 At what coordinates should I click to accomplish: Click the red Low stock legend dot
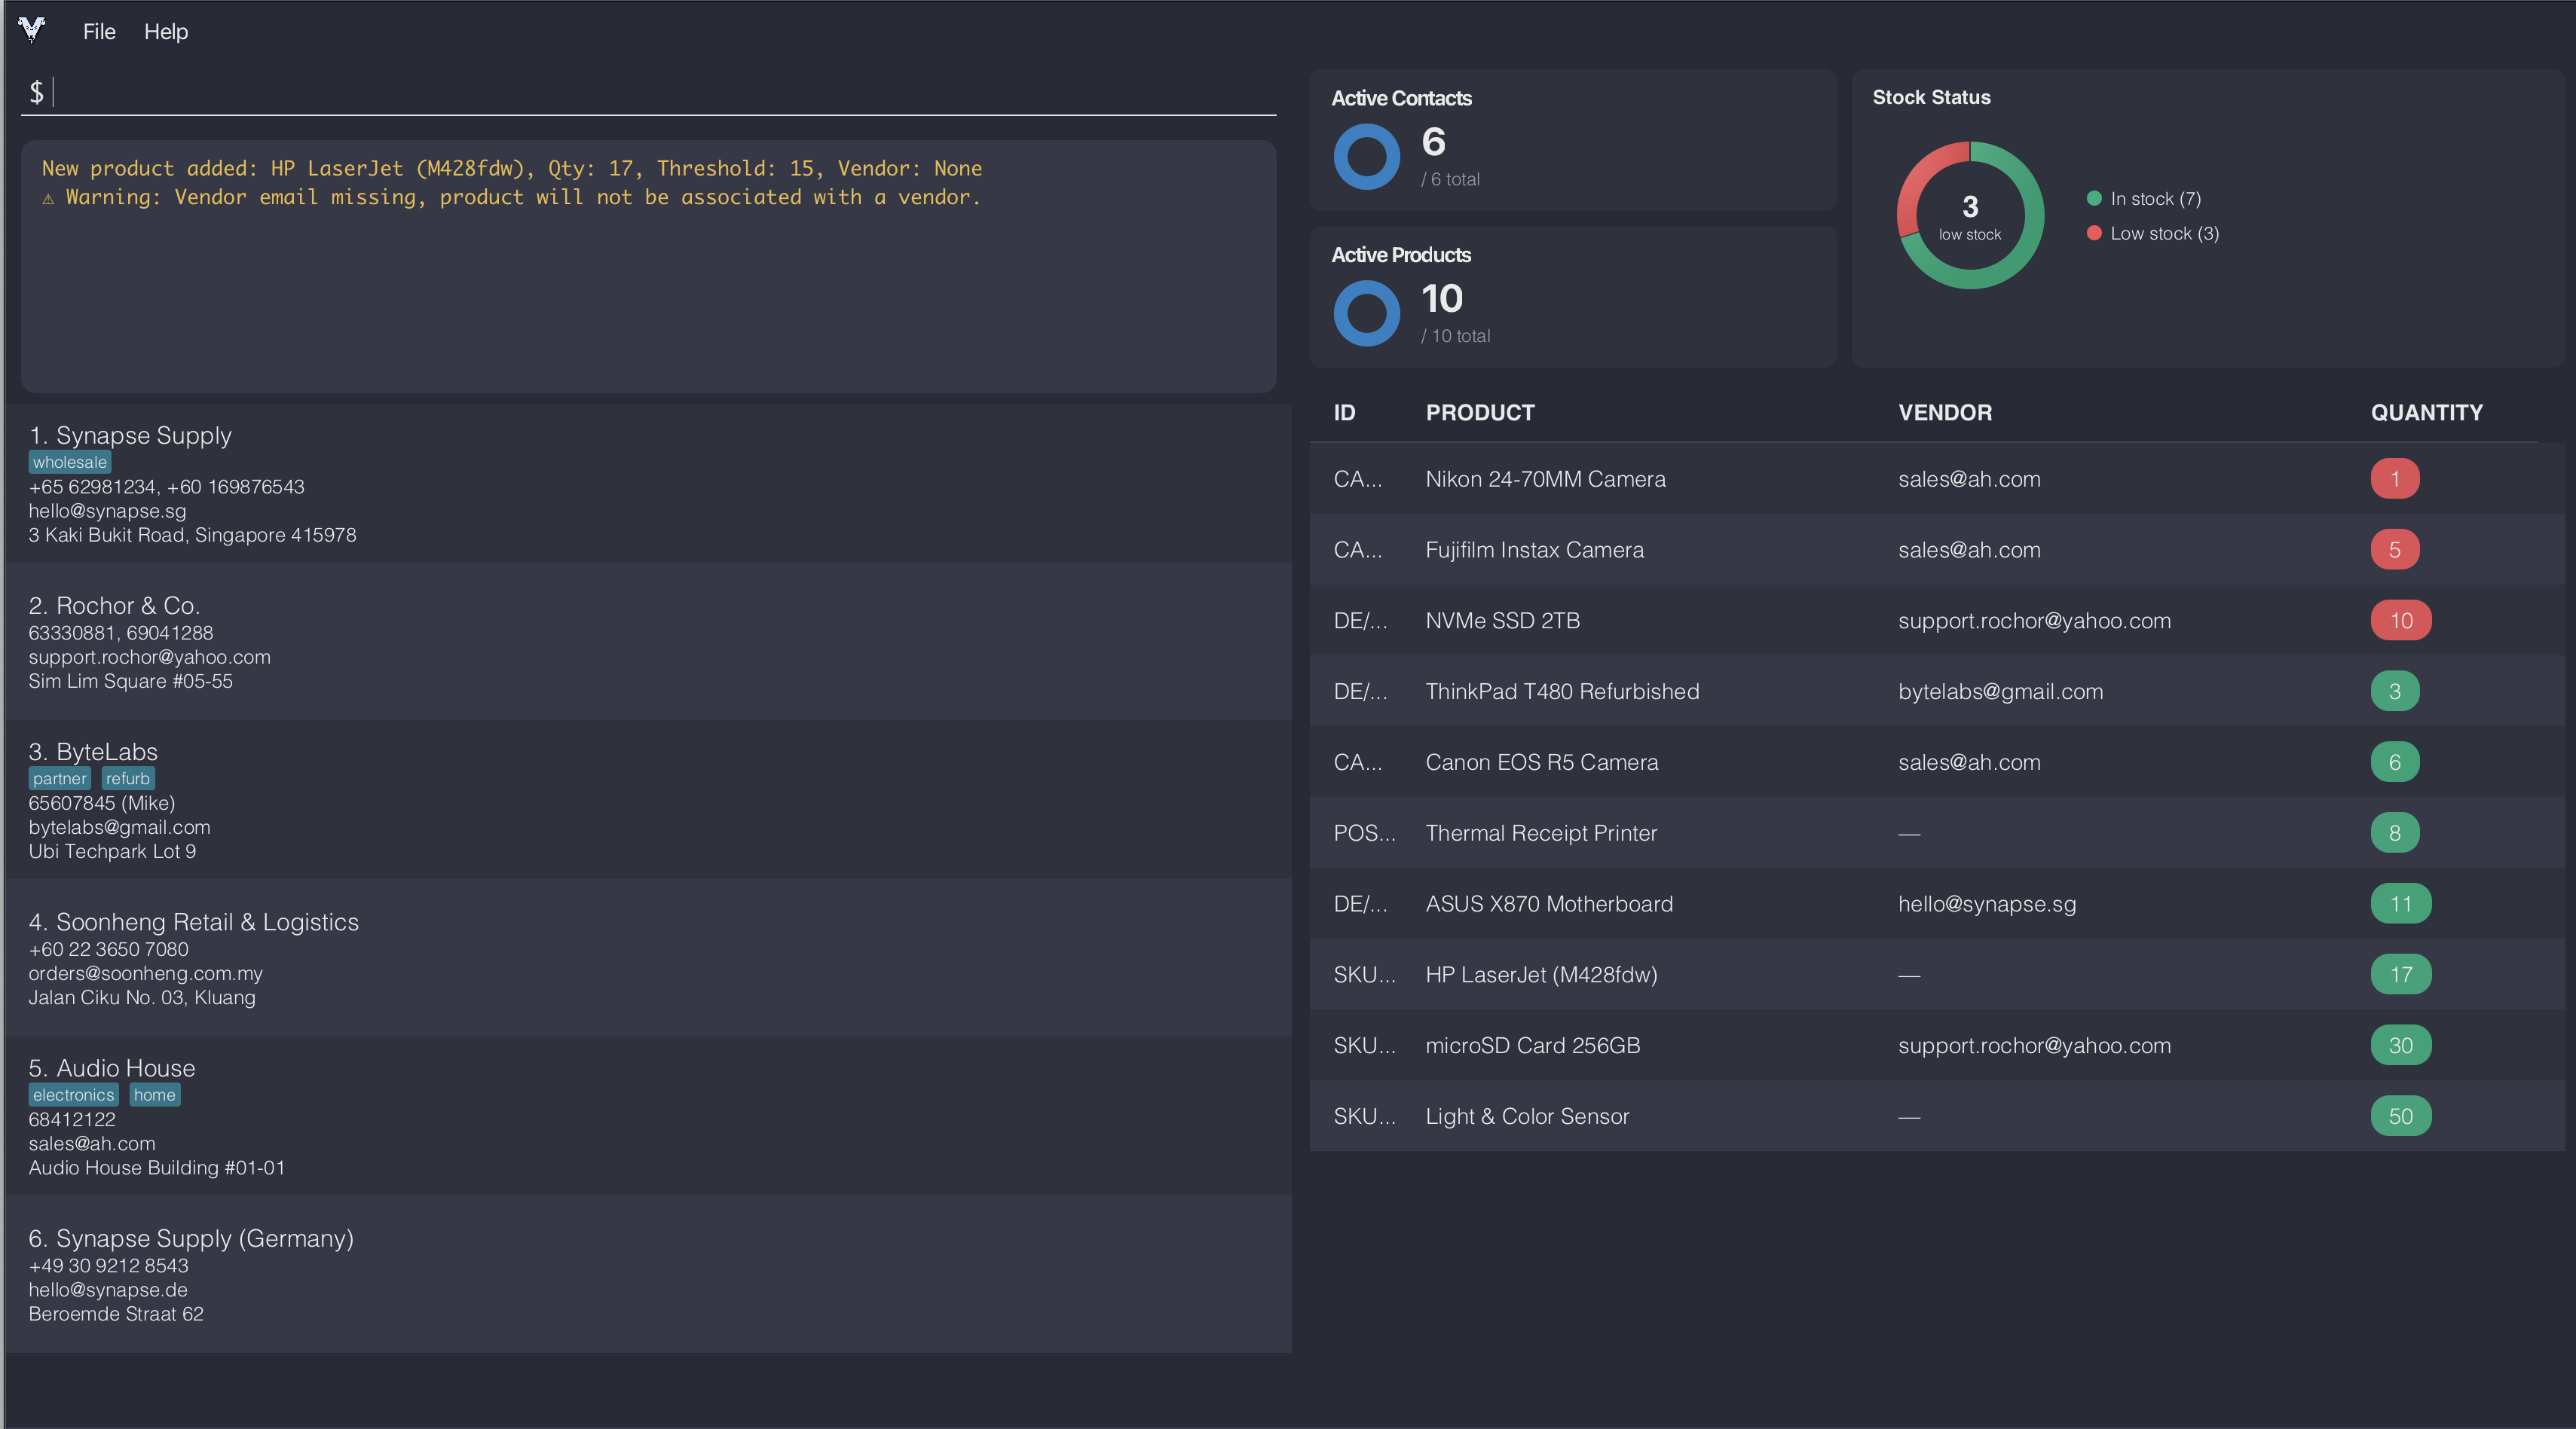click(x=2094, y=233)
